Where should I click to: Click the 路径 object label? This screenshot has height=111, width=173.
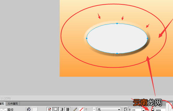10,110
